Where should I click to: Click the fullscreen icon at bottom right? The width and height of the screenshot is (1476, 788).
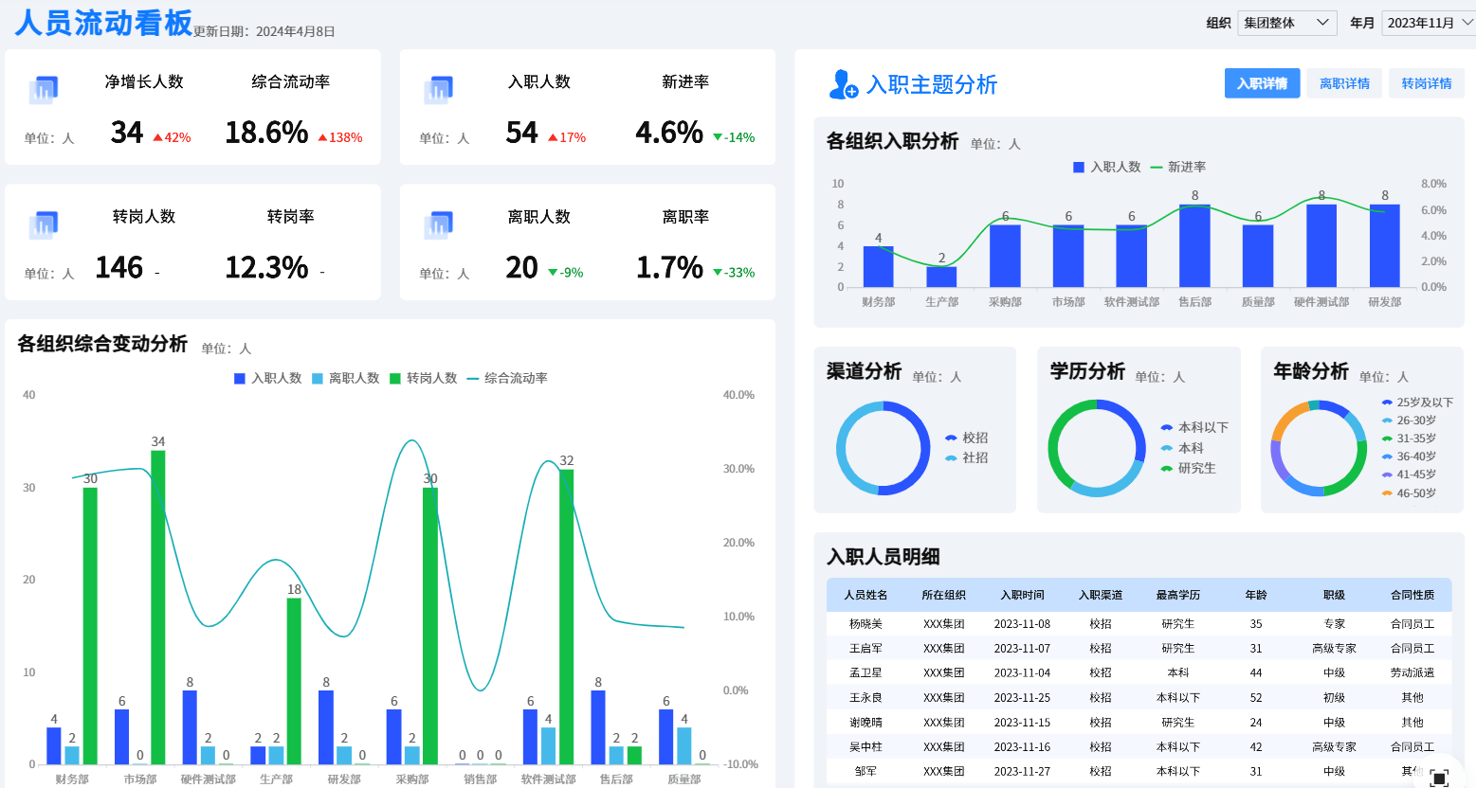(1439, 779)
